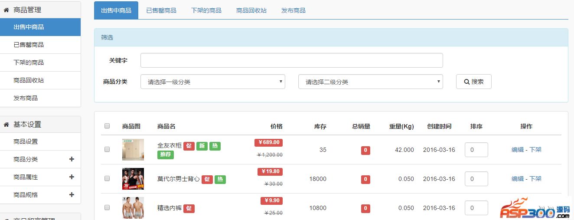Image resolution: width=574 pixels, height=220 pixels.
Task: Click the ¥19.80 price badge
Action: coord(270,171)
